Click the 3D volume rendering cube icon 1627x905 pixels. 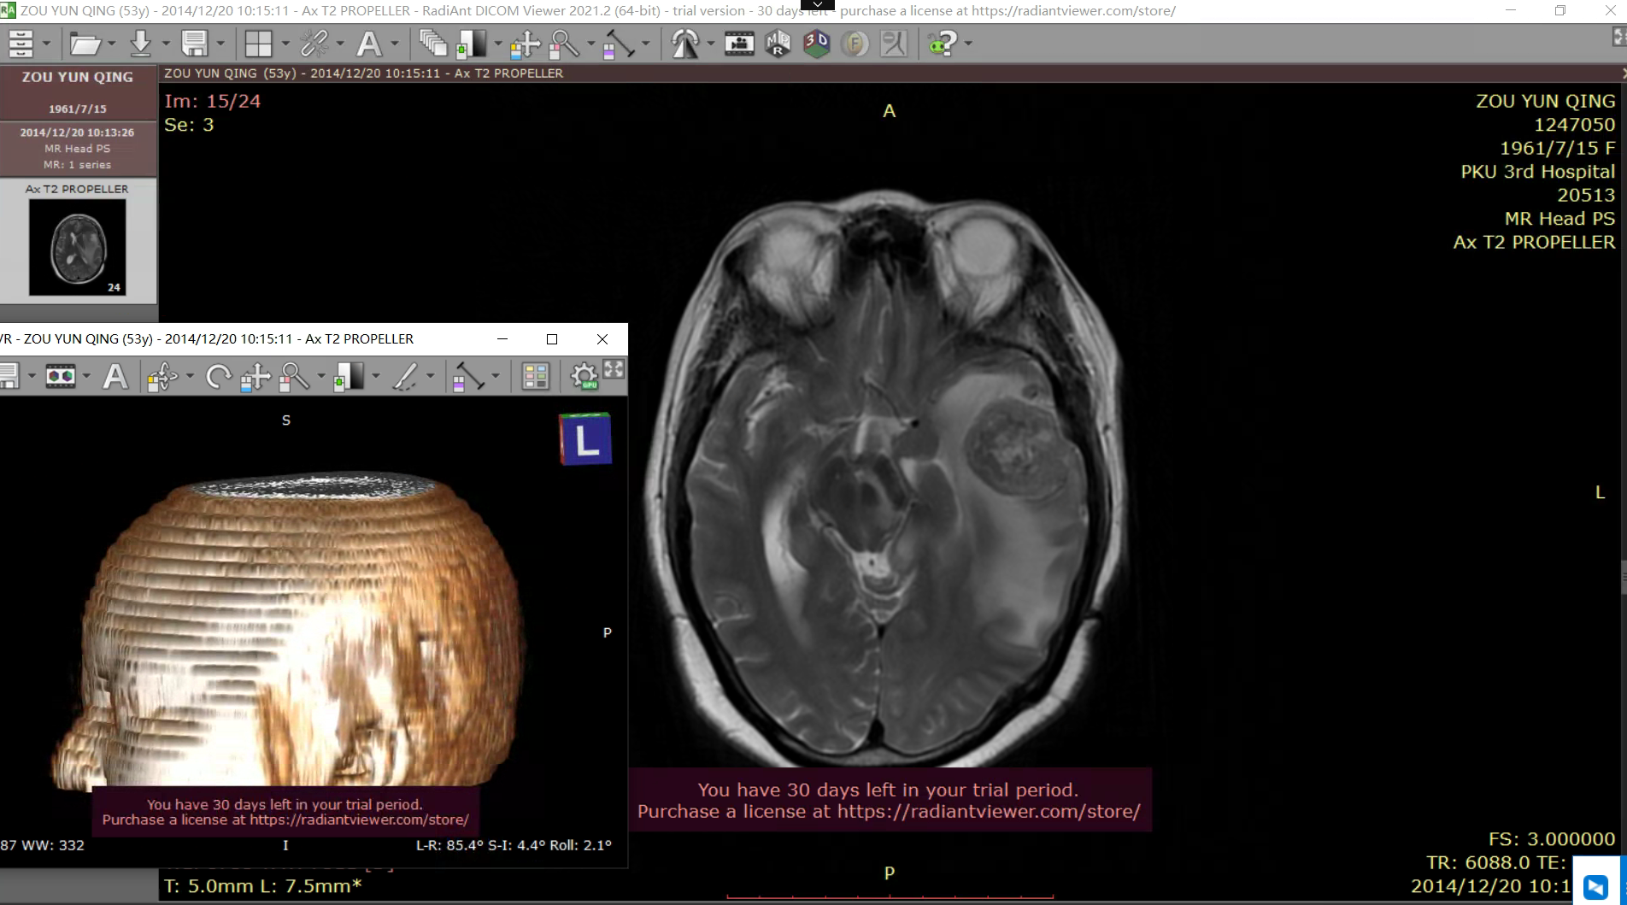pyautogui.click(x=816, y=44)
